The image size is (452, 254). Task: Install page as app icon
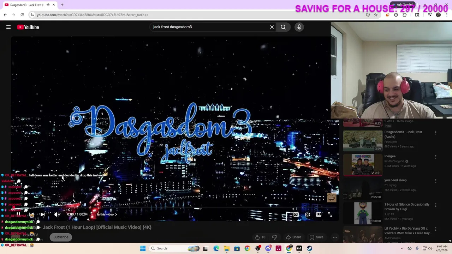368,15
